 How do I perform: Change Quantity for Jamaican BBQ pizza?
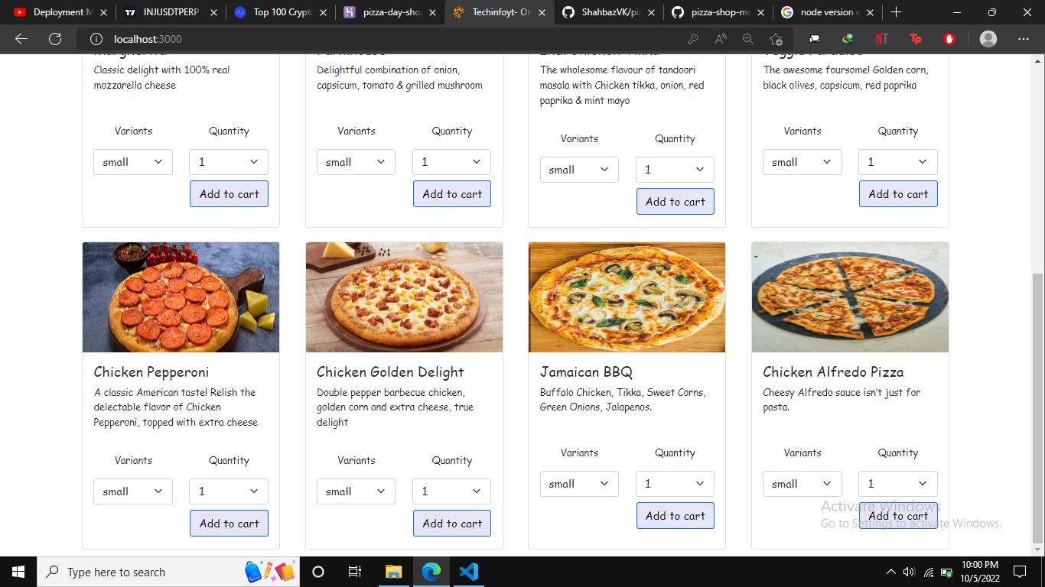[675, 483]
